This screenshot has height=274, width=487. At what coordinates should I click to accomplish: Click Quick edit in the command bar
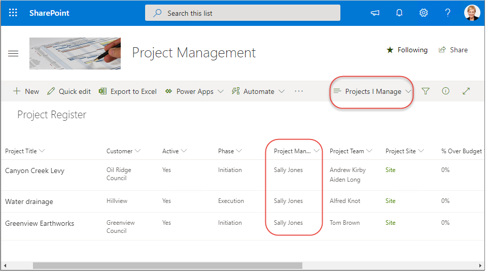tap(69, 91)
